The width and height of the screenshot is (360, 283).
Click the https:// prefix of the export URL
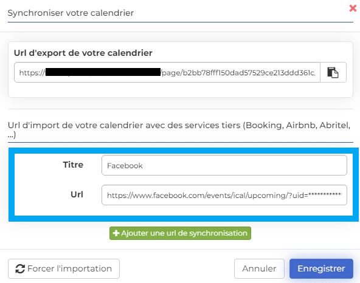point(32,73)
